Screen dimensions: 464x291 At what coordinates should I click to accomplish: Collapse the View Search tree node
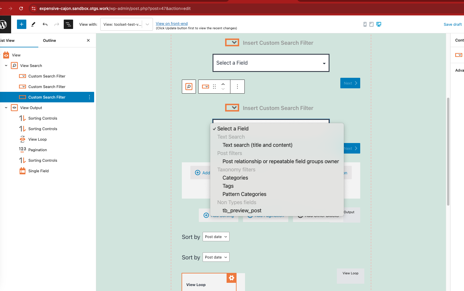click(6, 66)
